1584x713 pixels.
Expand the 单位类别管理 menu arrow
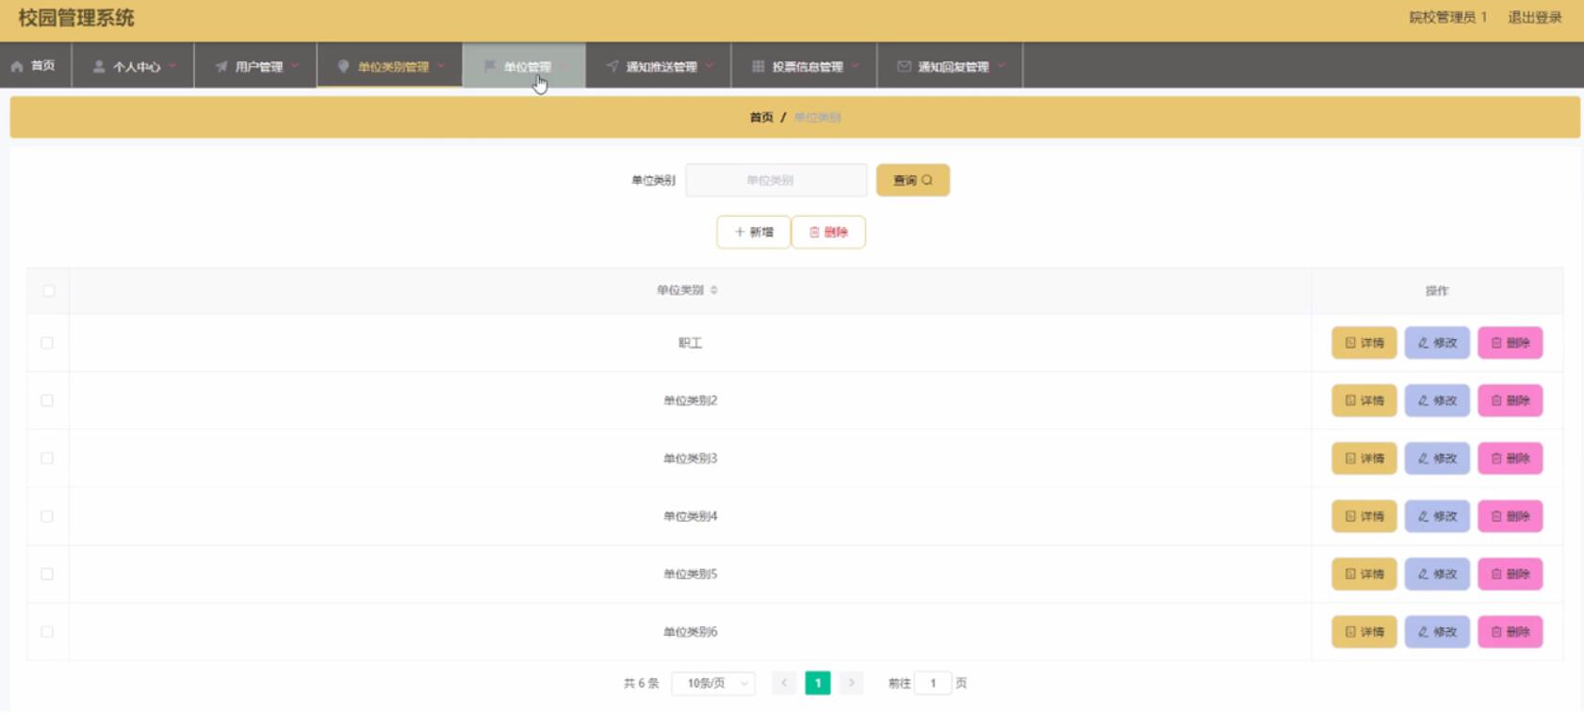(441, 66)
